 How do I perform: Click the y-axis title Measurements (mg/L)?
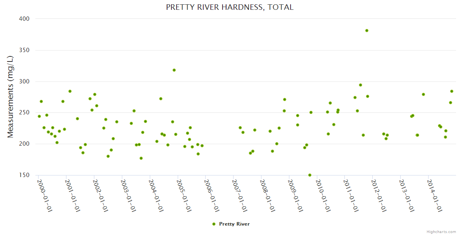tap(11, 97)
